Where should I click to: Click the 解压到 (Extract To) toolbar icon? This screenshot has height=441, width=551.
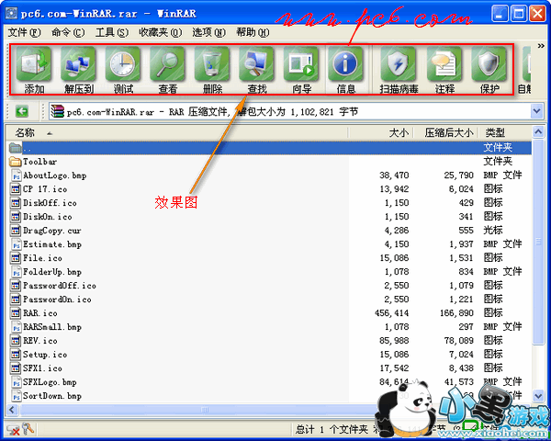[x=78, y=70]
